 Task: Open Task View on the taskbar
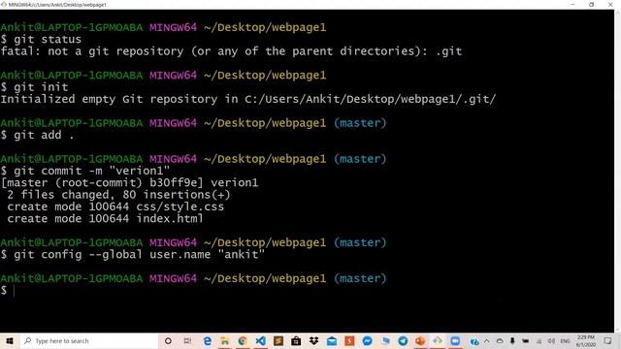coord(187,340)
